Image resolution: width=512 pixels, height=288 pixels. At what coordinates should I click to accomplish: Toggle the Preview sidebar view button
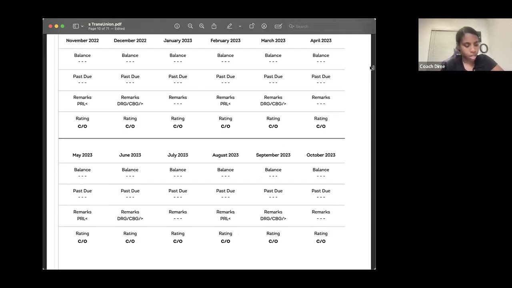76,26
